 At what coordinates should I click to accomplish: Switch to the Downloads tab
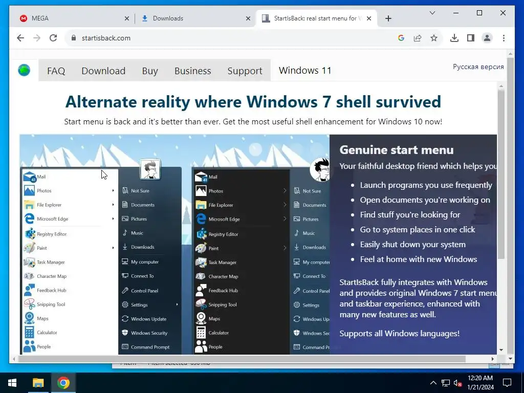point(195,18)
